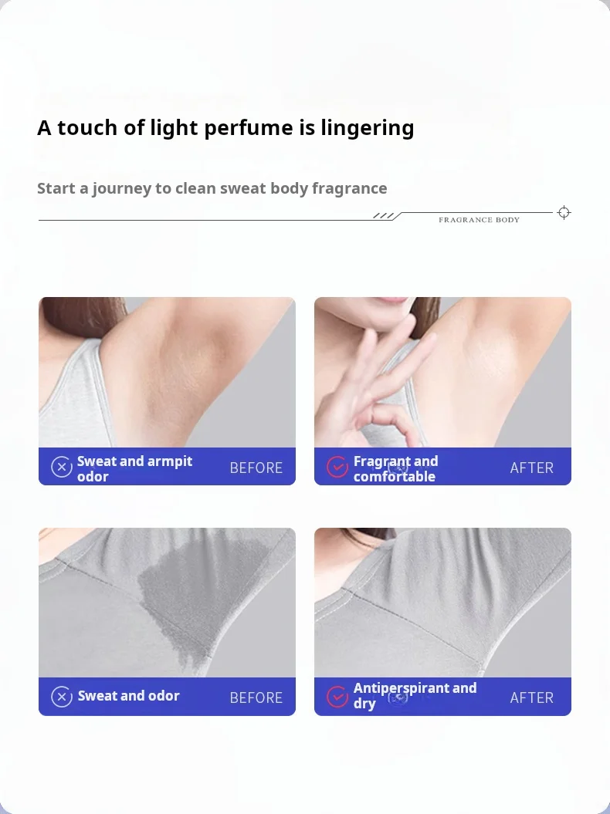Click the FRAGRANCE BODY small caption
Image resolution: width=610 pixels, height=814 pixels.
[x=479, y=220]
